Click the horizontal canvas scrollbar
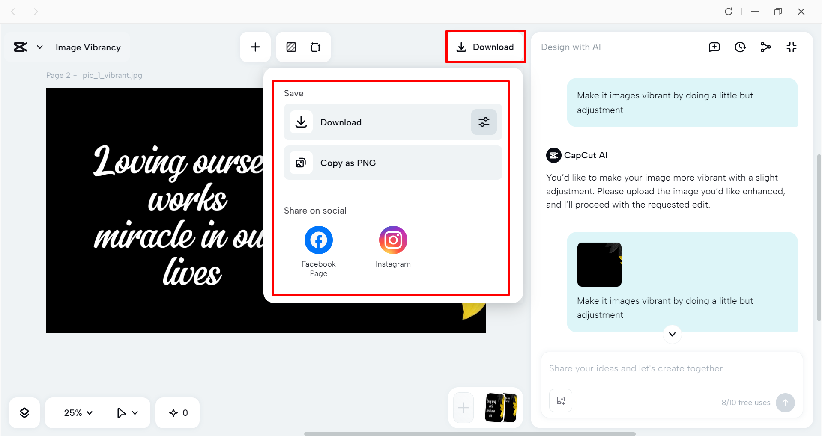Image resolution: width=822 pixels, height=436 pixels. point(470,434)
